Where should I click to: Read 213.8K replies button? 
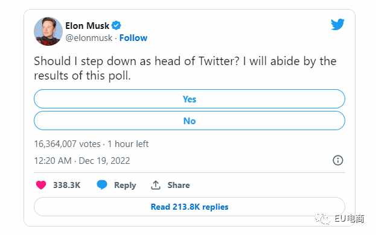[190, 207]
